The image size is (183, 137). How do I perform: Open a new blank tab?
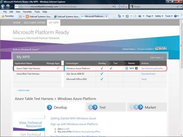[111, 17]
